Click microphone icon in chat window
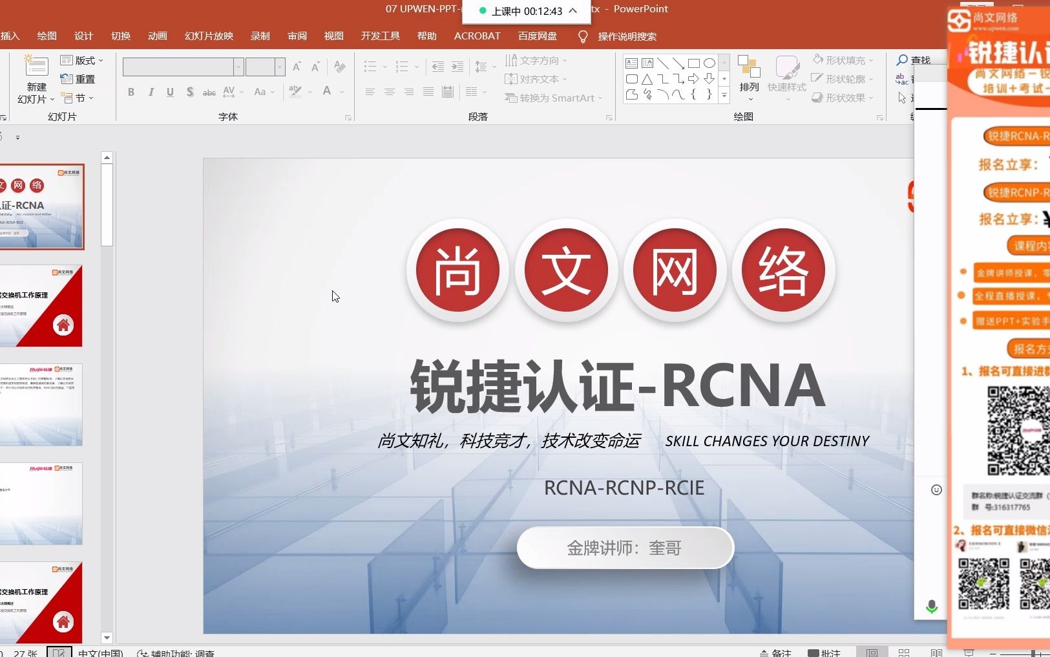1050x657 pixels. [932, 607]
